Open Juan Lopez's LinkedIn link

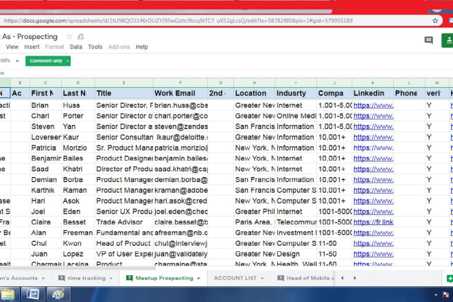[x=373, y=254]
